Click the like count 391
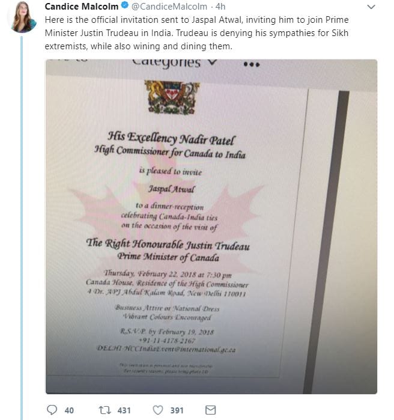Viewport: 394px width, 420px height. pos(177,410)
